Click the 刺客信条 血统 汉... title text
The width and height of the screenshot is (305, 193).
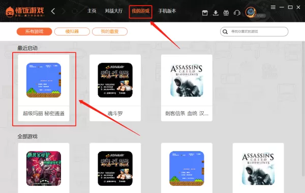[x=187, y=113]
